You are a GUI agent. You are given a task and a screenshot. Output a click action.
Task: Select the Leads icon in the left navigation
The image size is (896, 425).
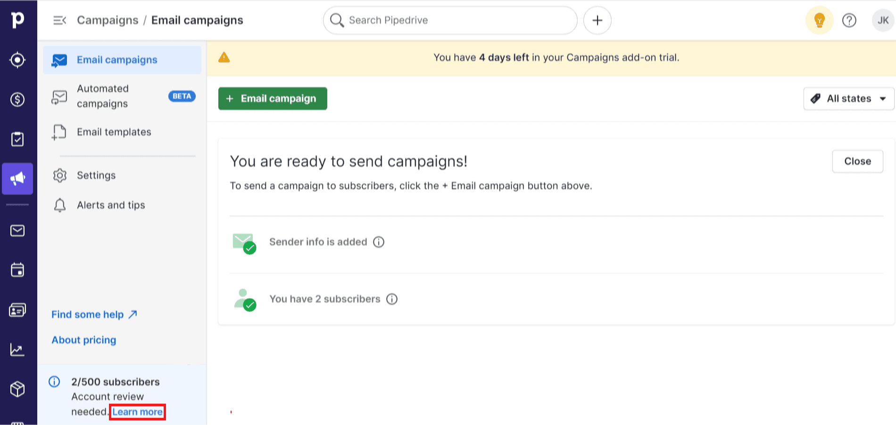pos(17,60)
